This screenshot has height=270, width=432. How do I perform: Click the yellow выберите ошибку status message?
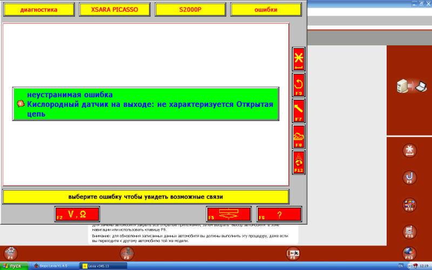click(x=146, y=197)
